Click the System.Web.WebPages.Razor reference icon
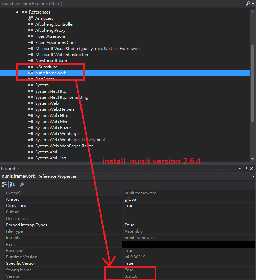Screen dimensions: 256x280 (x=31, y=146)
